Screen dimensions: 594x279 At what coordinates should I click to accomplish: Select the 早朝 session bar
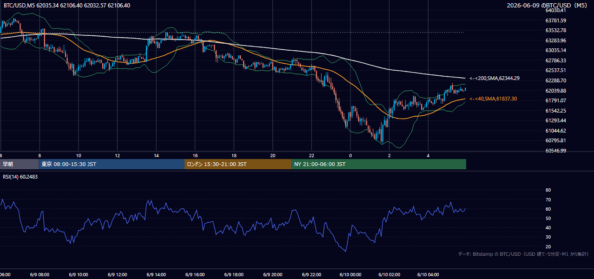click(x=20, y=164)
